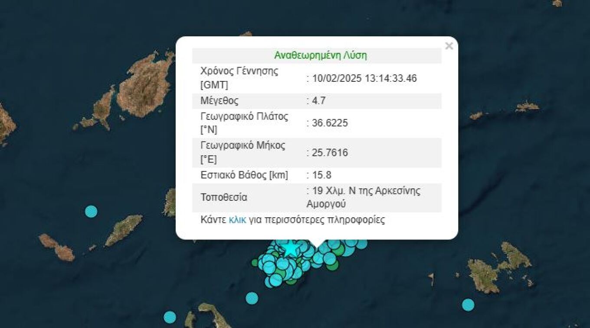The height and width of the screenshot is (328, 590).
Task: Click the latitude value 36.6225
Action: pos(329,123)
